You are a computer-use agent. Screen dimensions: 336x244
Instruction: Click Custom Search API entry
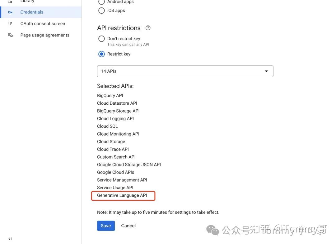[x=116, y=157]
